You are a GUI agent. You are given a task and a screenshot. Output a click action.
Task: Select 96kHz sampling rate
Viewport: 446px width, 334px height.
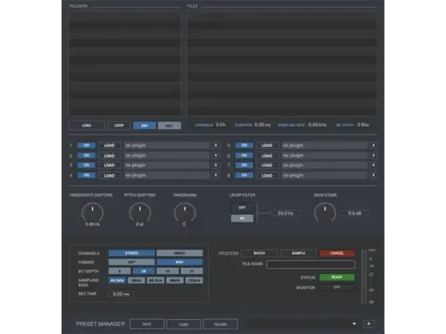175,281
